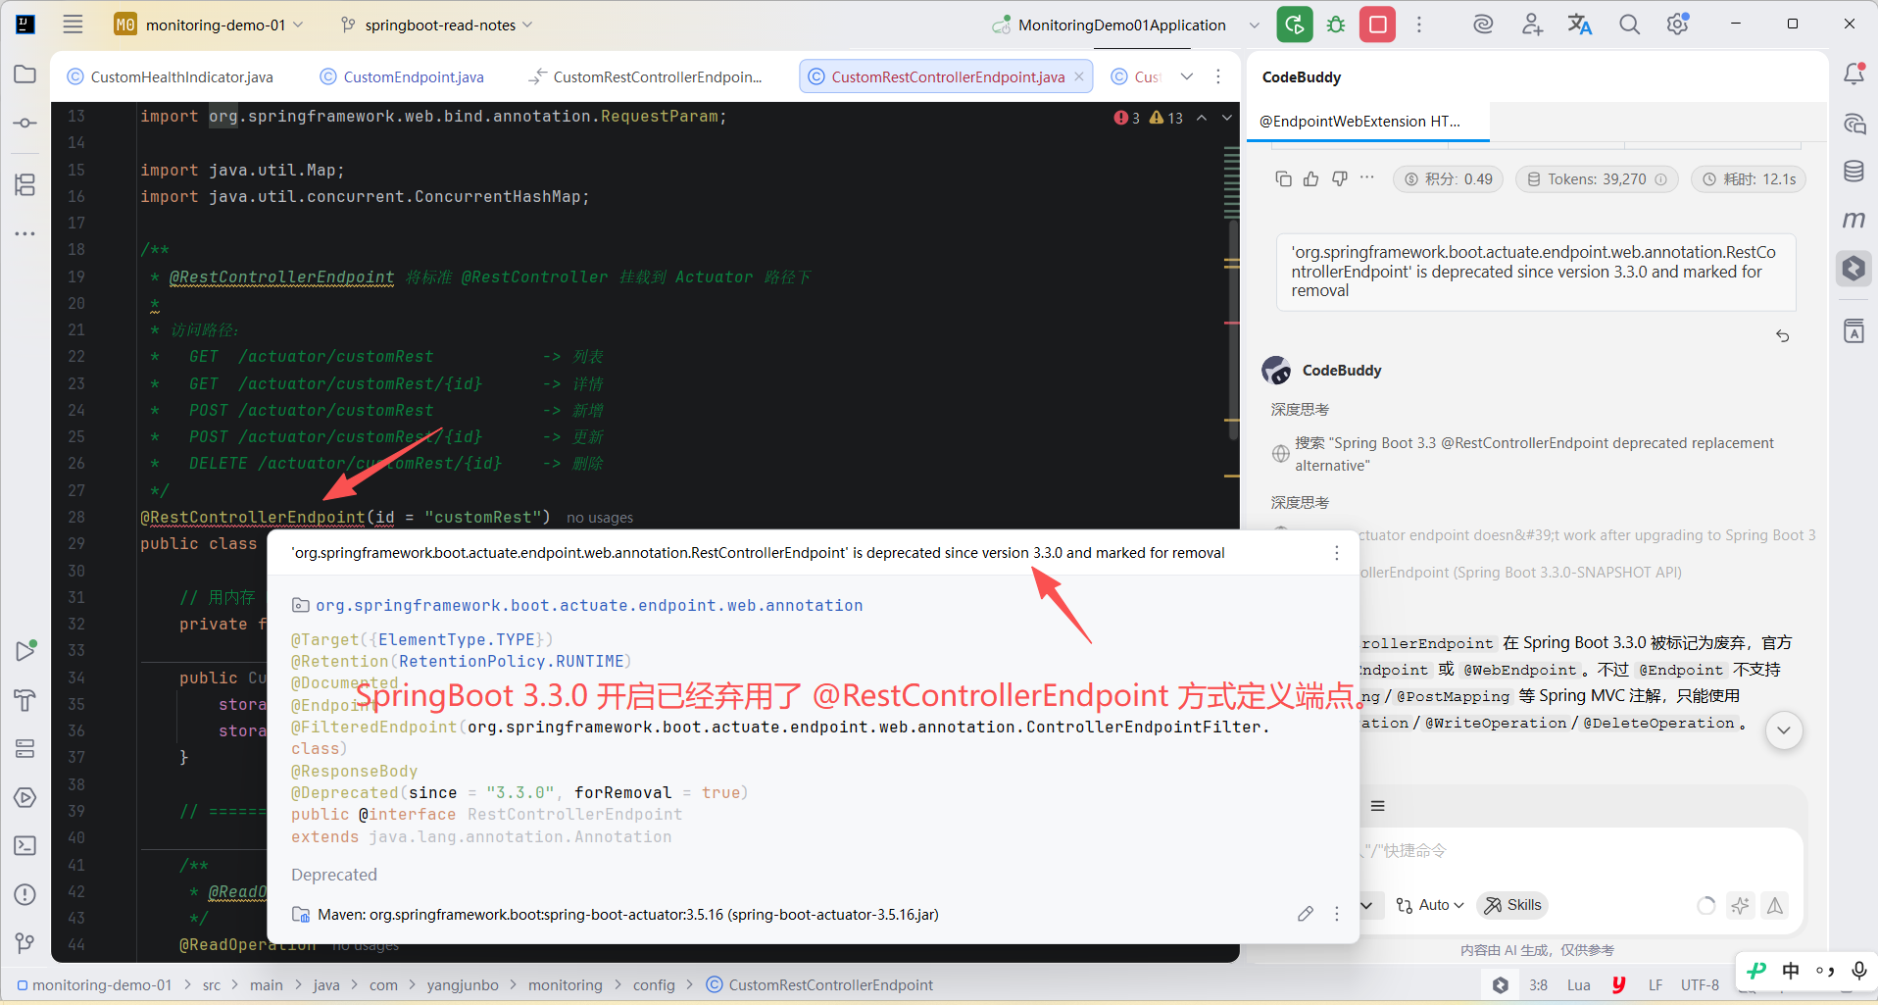The width and height of the screenshot is (1878, 1005).
Task: Open the AI assistant swirl icon in title bar
Action: [1483, 25]
